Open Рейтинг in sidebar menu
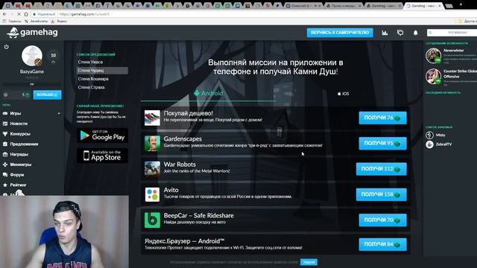The image size is (477, 268). click(18, 185)
